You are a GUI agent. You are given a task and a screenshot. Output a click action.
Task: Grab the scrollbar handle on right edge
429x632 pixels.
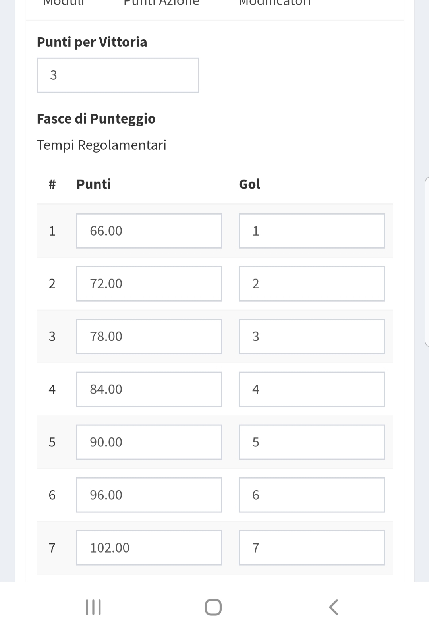tap(427, 262)
